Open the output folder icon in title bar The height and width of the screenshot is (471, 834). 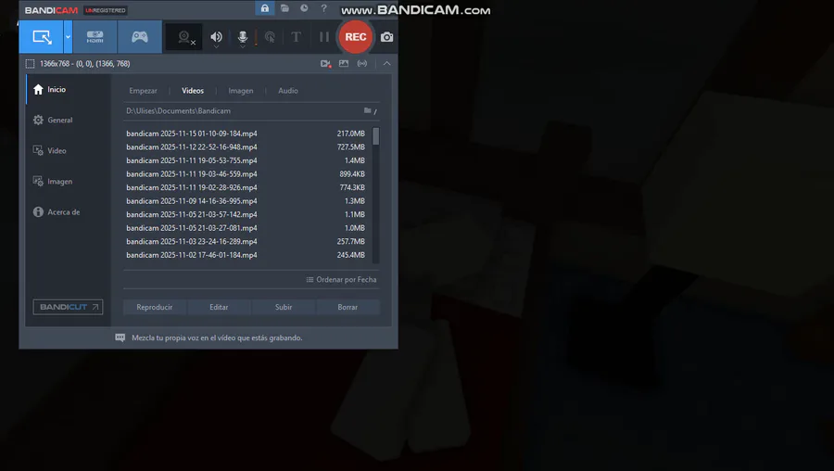pyautogui.click(x=284, y=8)
